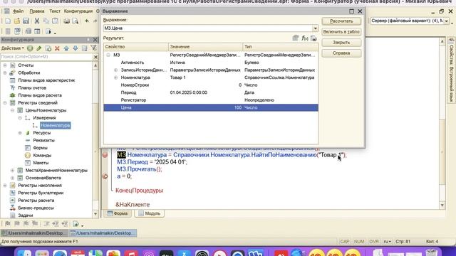Click the Open file folder icon
Screen dimensions: 456x256
17,21
